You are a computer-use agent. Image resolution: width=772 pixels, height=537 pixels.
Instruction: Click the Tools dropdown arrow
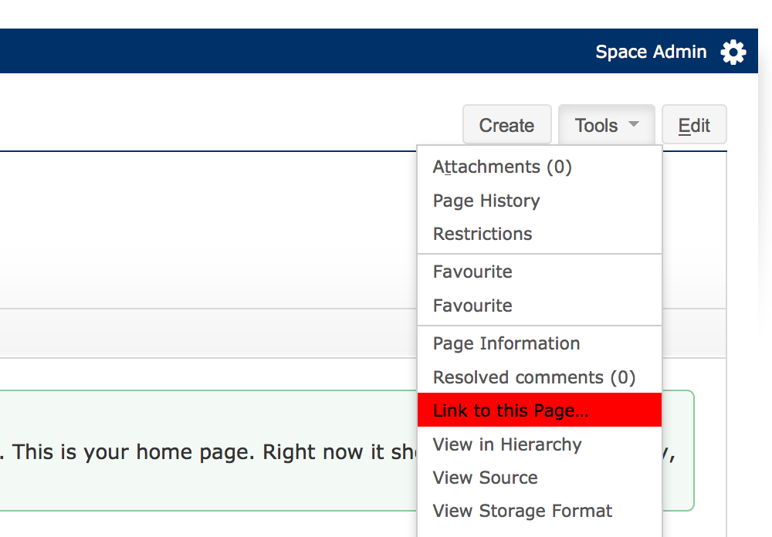click(x=634, y=124)
